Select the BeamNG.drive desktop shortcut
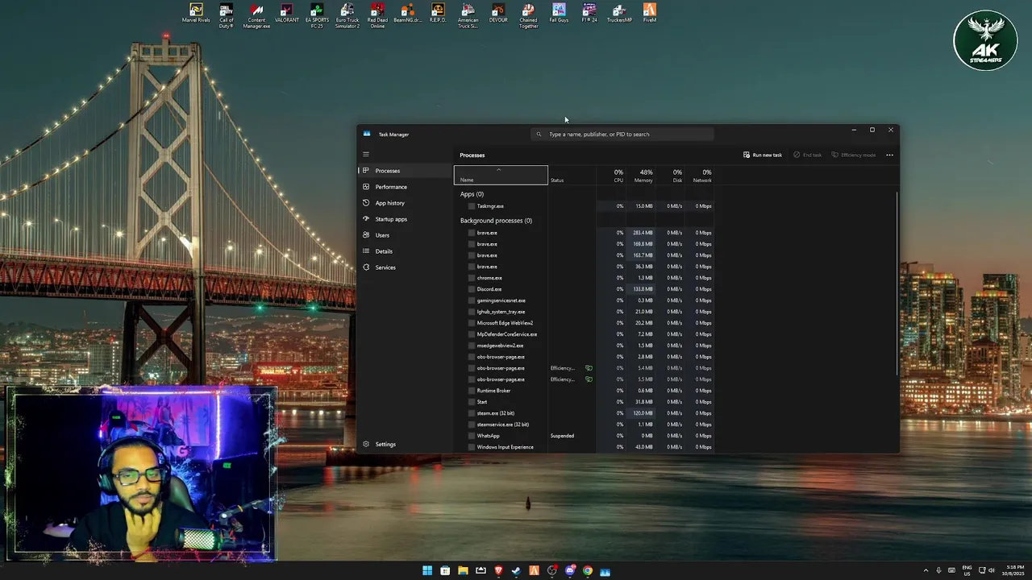Viewport: 1032px width, 580px height. (x=407, y=13)
